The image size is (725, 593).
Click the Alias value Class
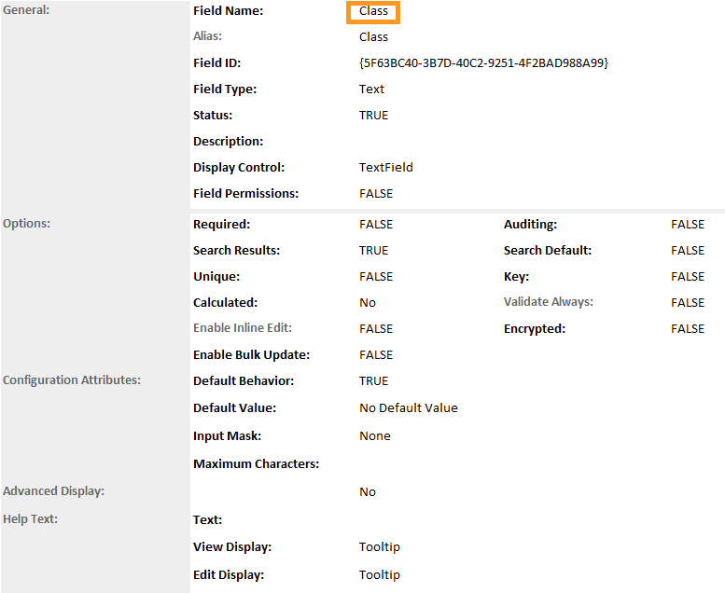click(373, 37)
